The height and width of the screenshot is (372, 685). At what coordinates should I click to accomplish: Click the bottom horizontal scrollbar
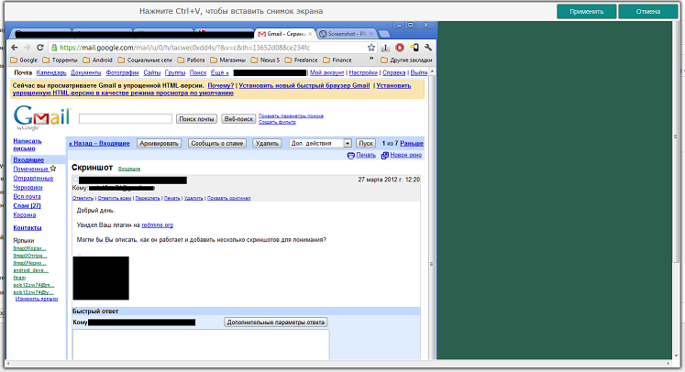click(338, 363)
